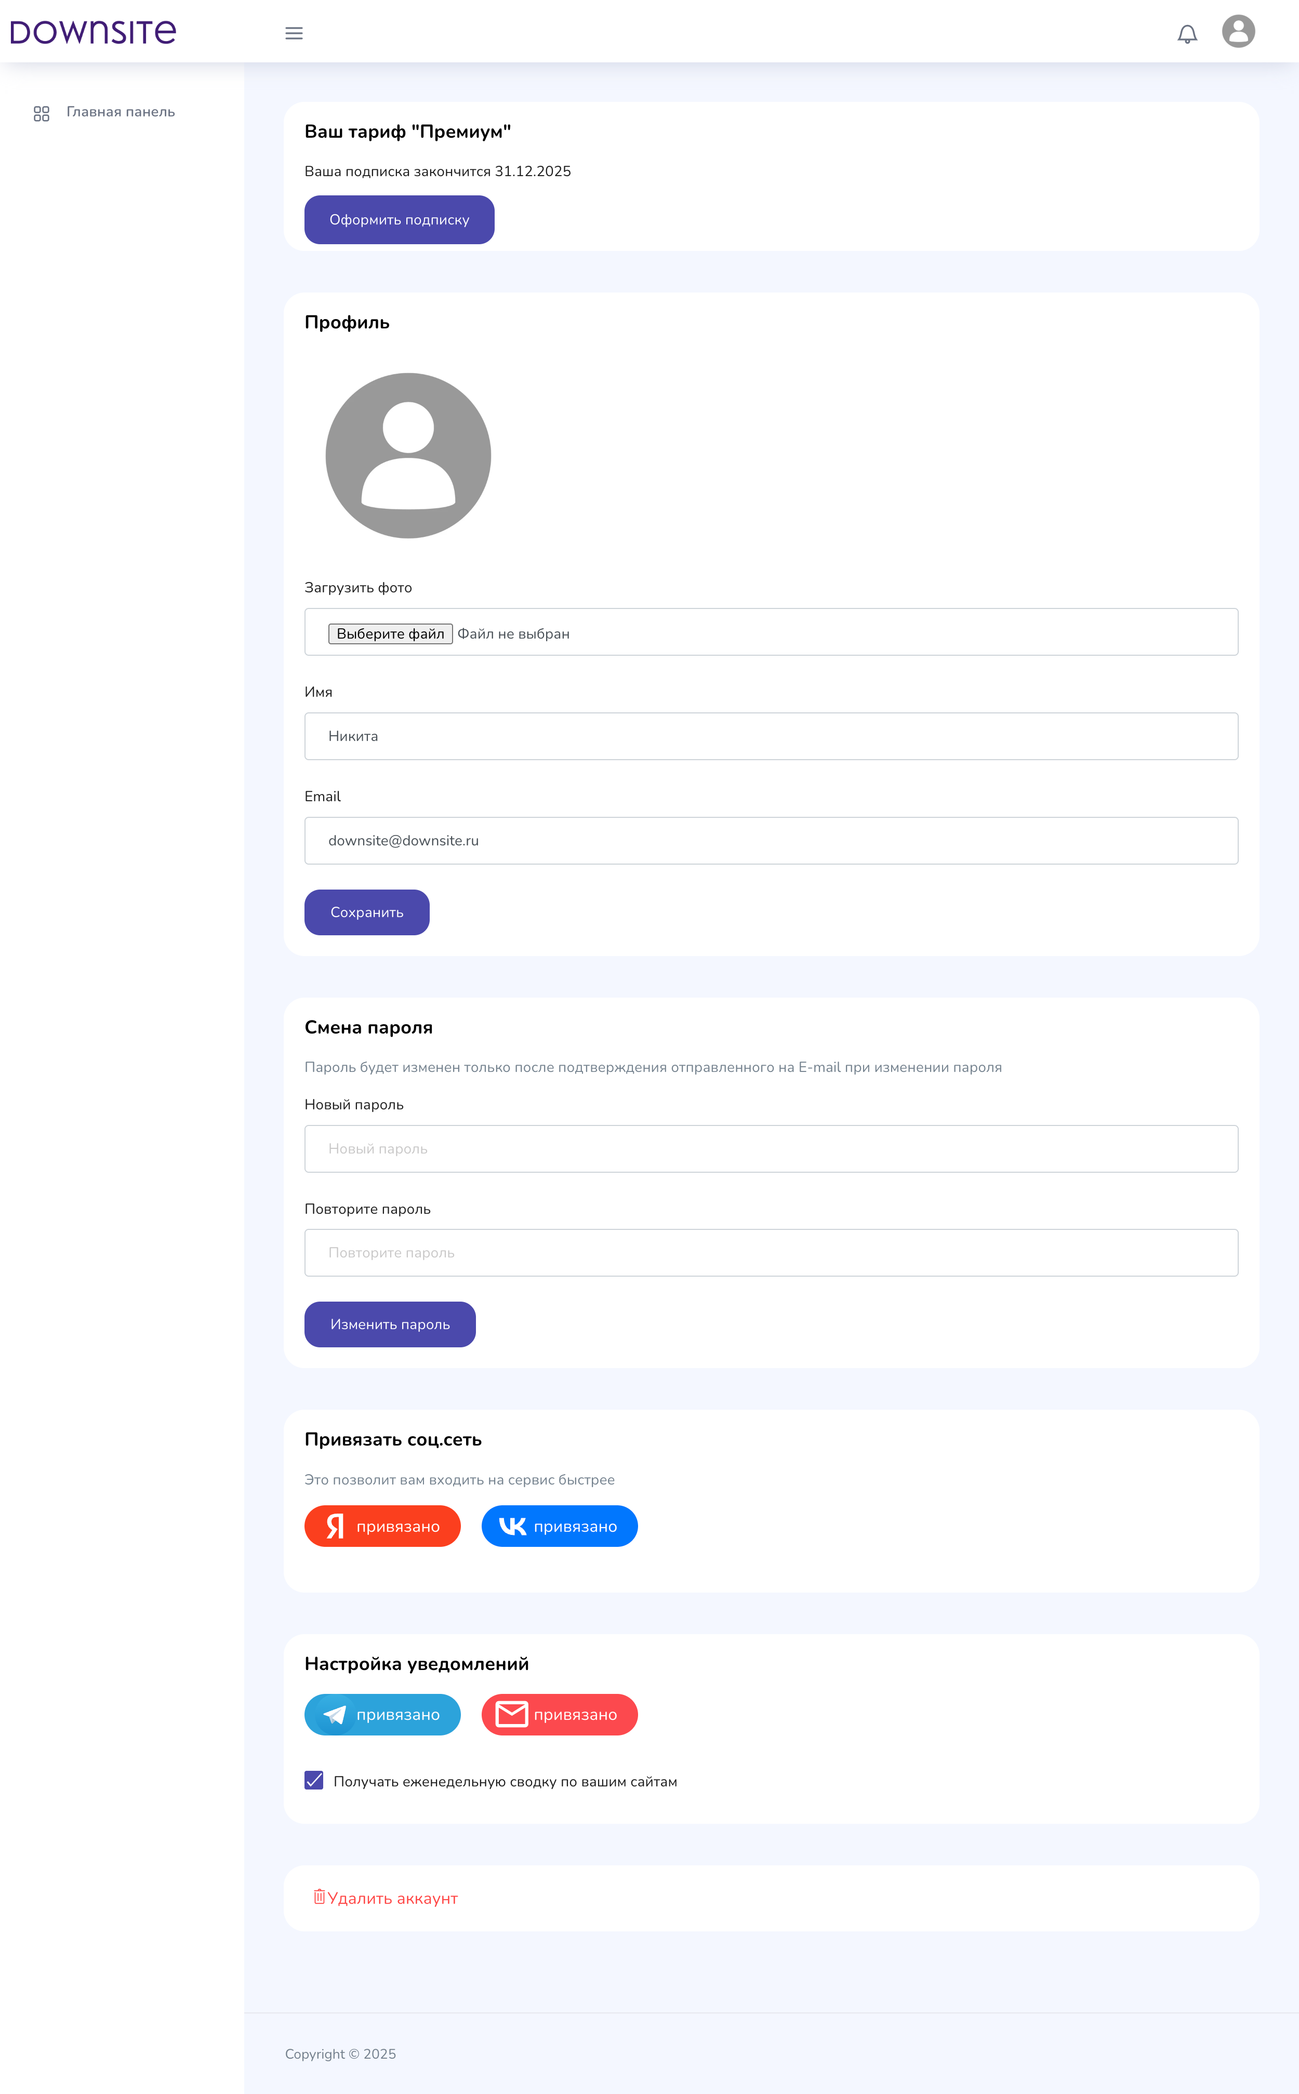Focus the Повторите пароль field
1299x2094 pixels.
(x=771, y=1251)
